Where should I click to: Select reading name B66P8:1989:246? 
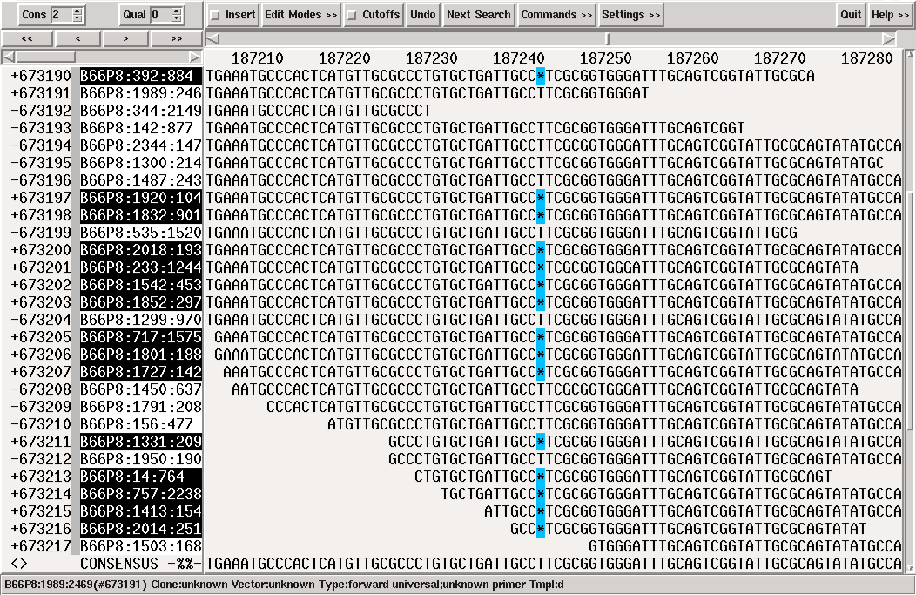click(140, 93)
